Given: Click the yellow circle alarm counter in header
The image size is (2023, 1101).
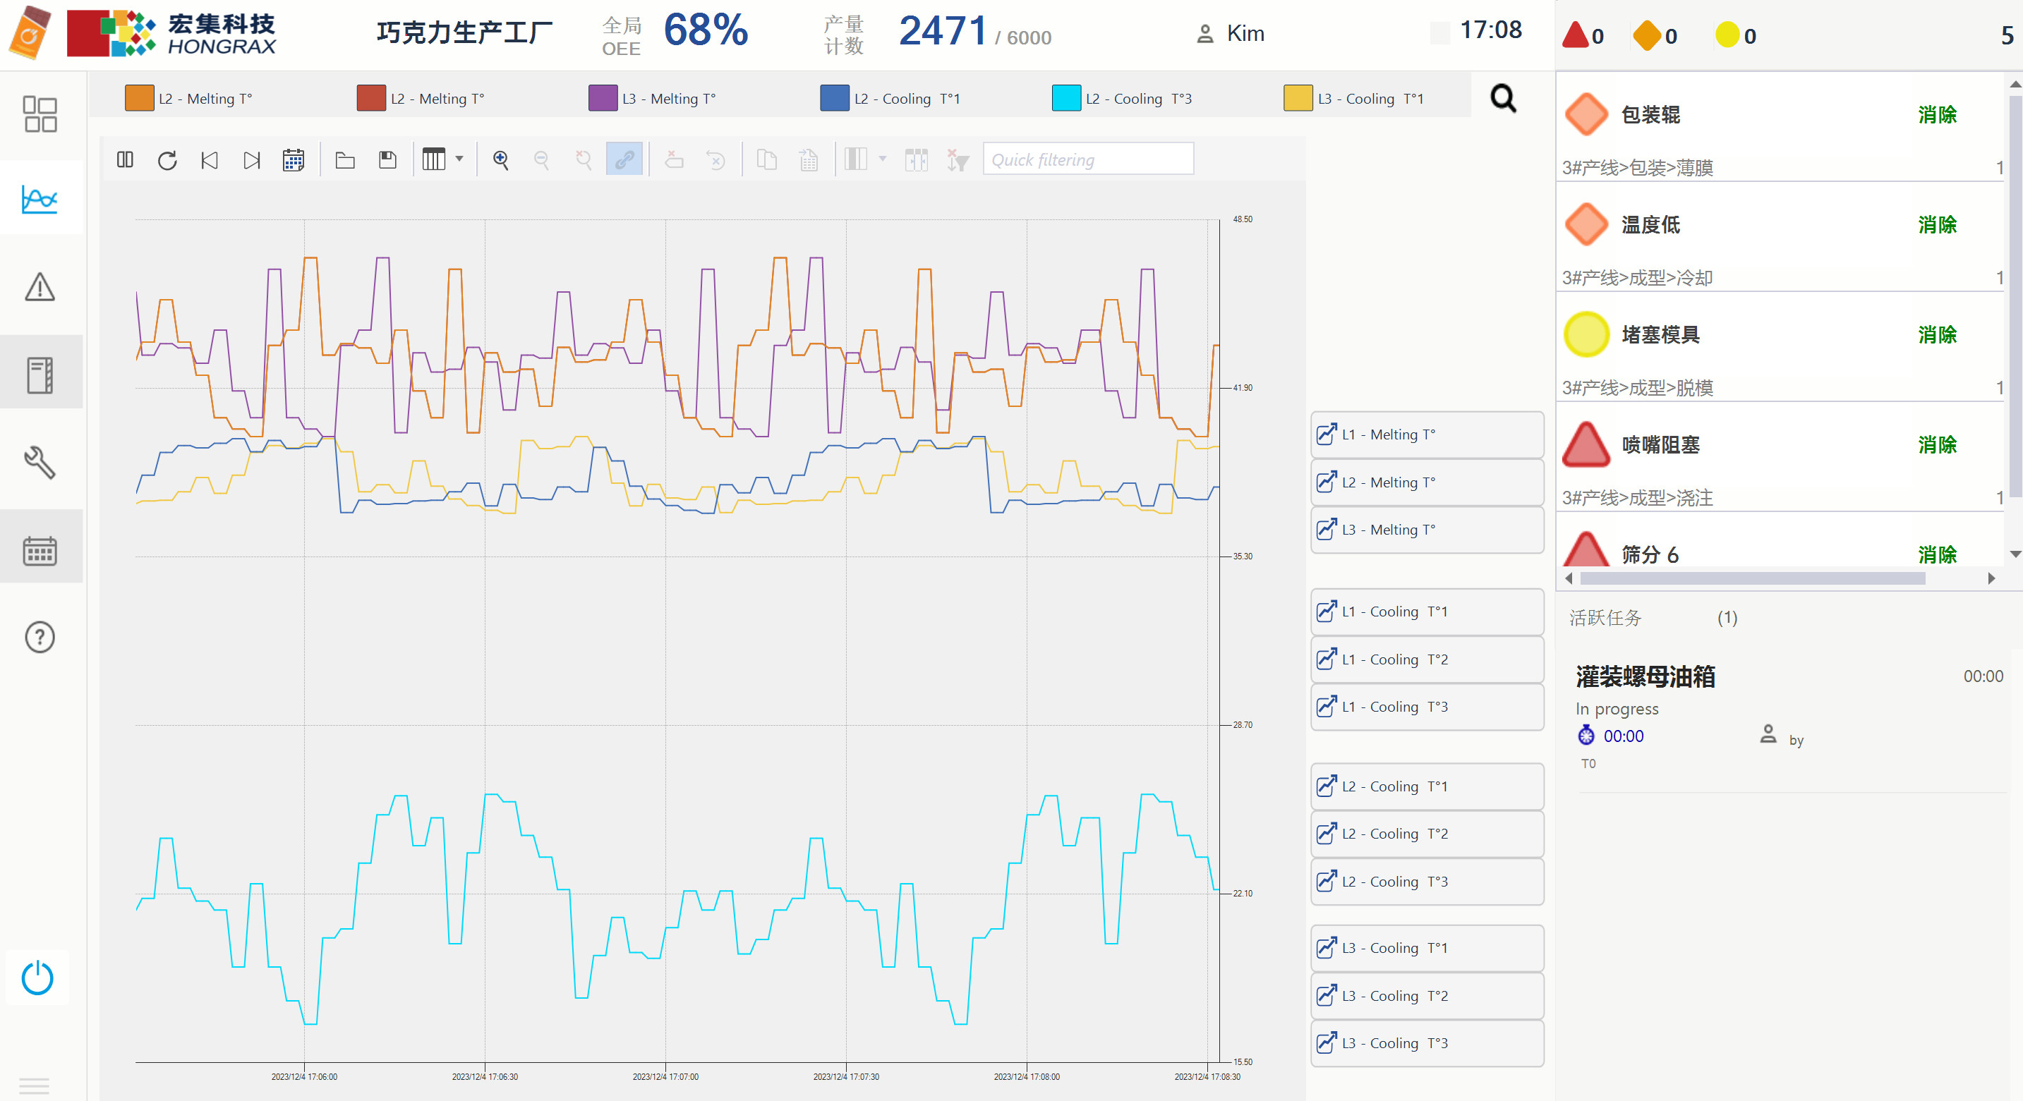Looking at the screenshot, I should (x=1736, y=35).
